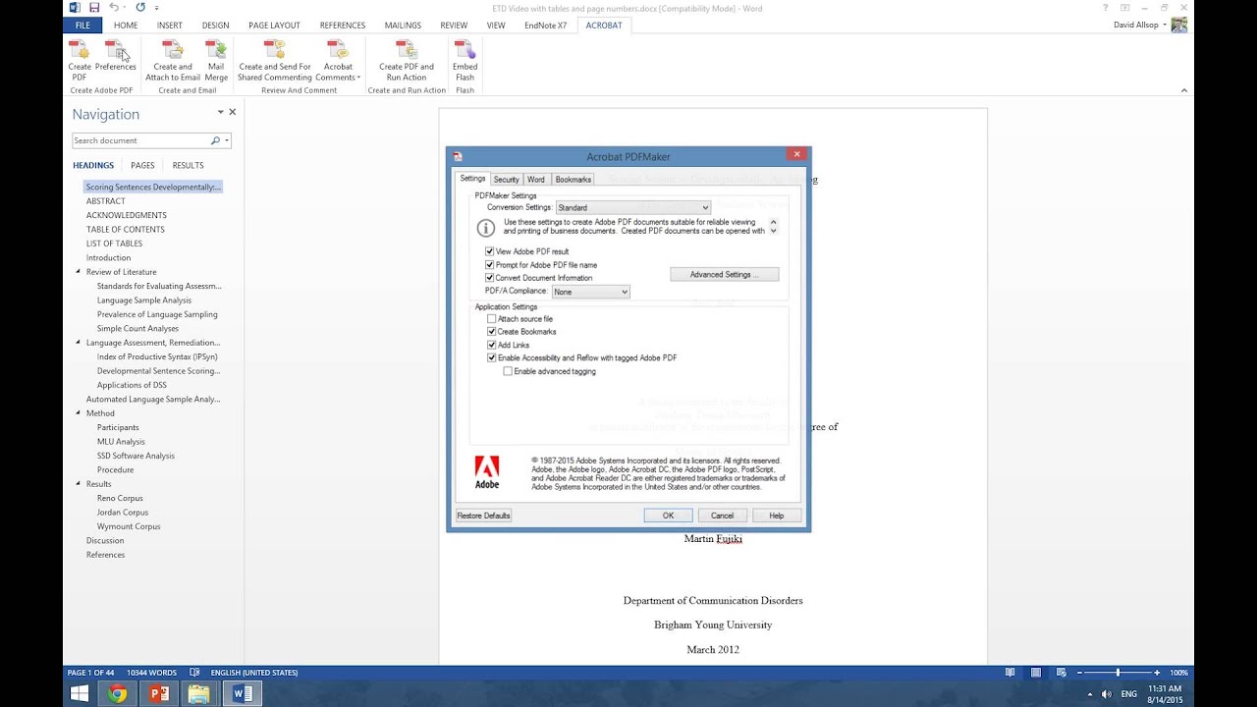Open the FILE ribbon tab
The height and width of the screenshot is (707, 1257).
pyautogui.click(x=82, y=26)
